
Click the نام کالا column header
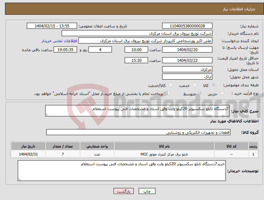click(164, 146)
